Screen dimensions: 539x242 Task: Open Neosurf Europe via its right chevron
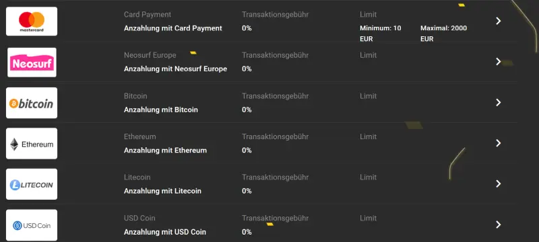pos(498,62)
